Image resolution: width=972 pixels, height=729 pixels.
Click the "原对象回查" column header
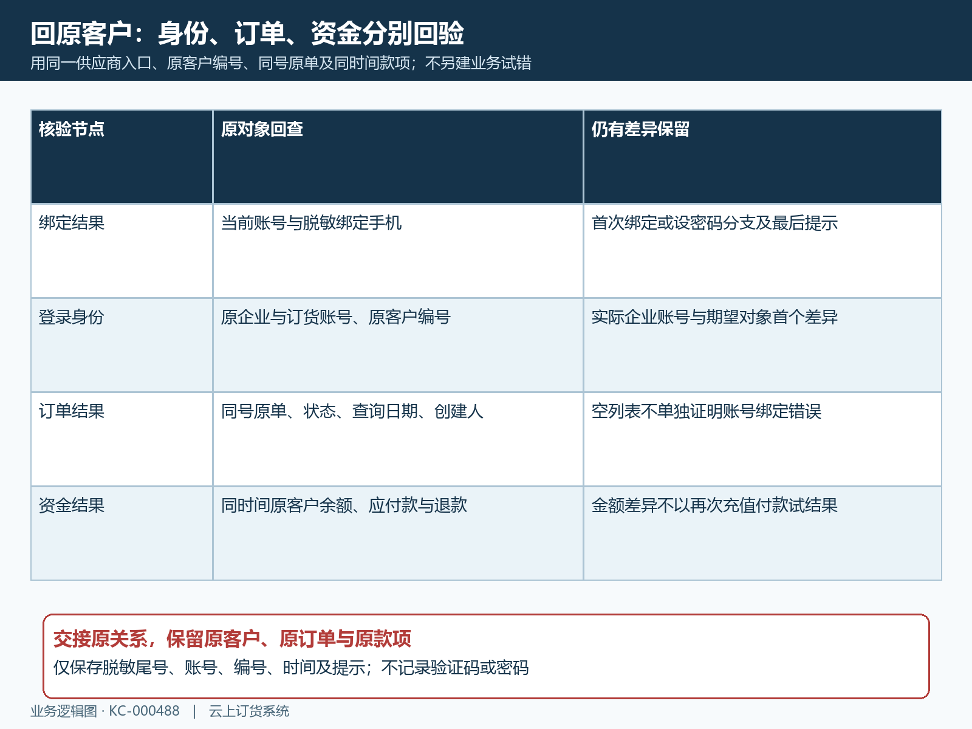[x=398, y=157]
